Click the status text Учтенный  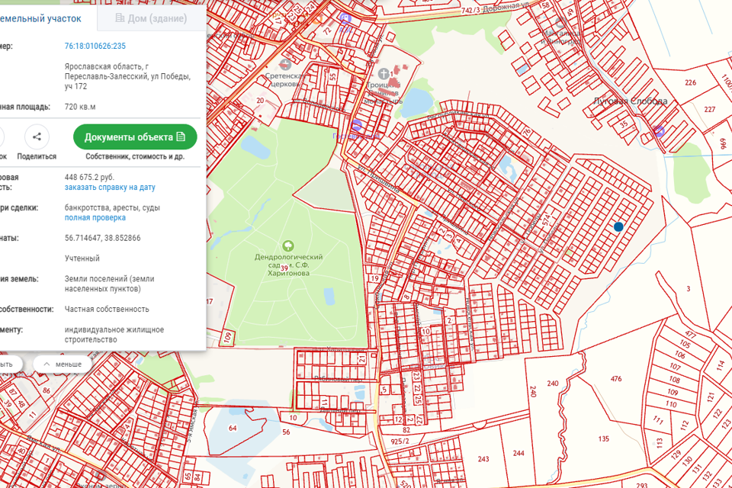[82, 258]
